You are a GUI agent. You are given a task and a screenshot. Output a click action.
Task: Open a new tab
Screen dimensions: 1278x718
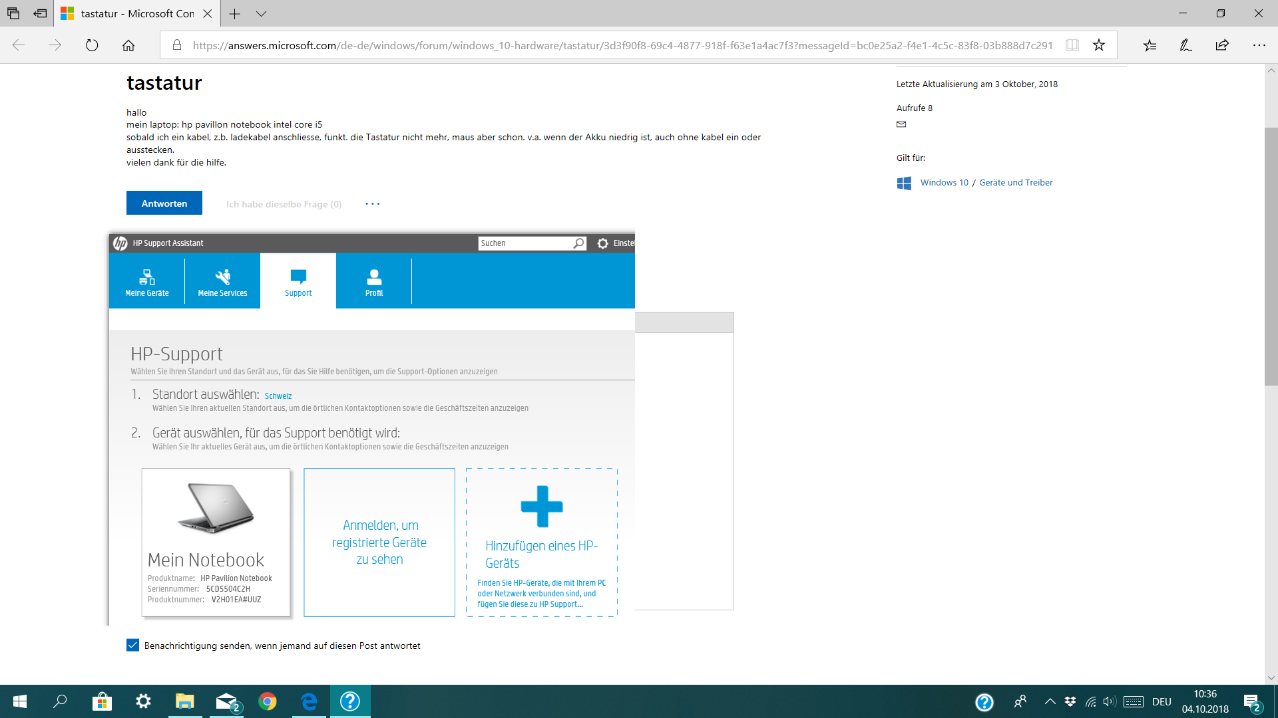coord(235,13)
